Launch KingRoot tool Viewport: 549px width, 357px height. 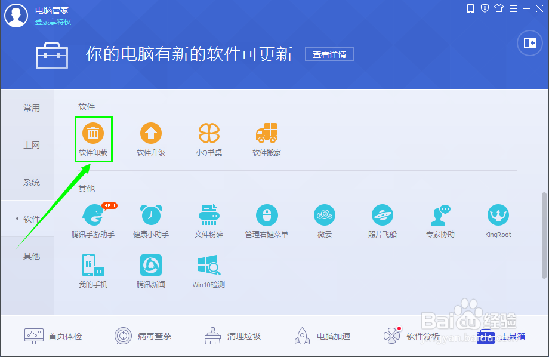coord(498,221)
